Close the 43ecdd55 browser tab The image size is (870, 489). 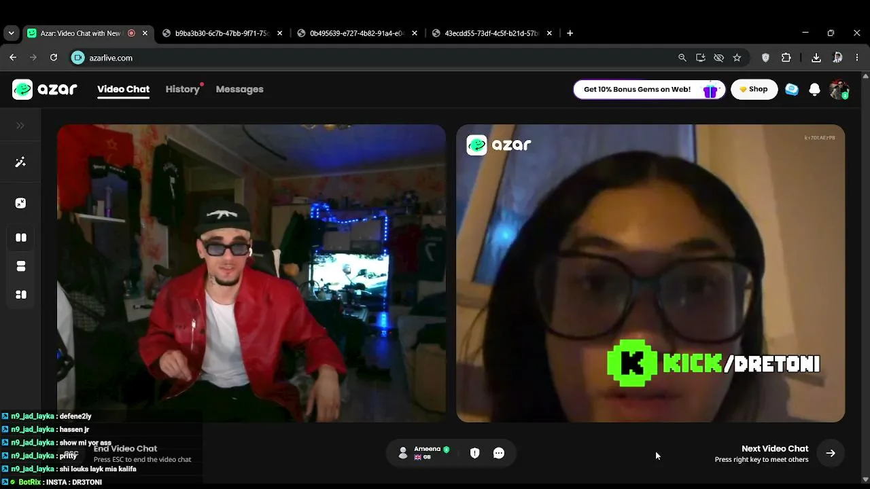pyautogui.click(x=549, y=33)
